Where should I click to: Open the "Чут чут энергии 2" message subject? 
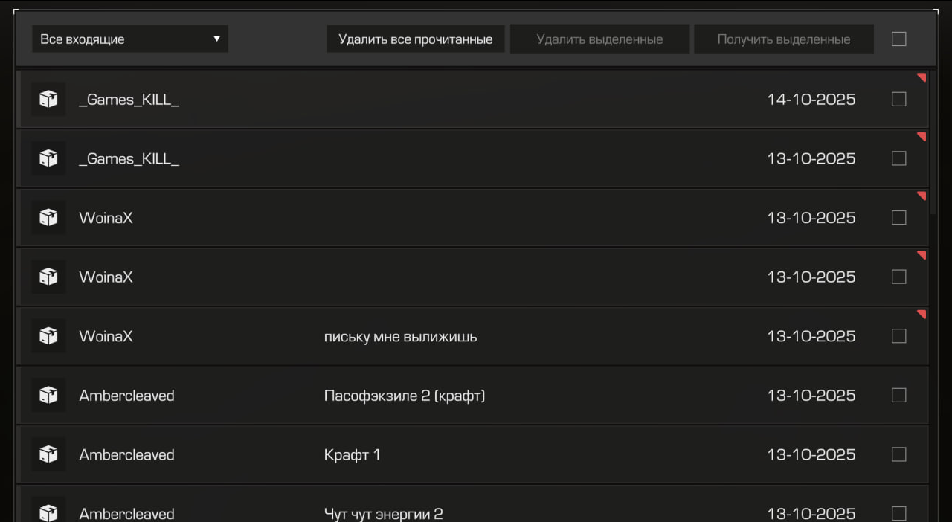[383, 513]
